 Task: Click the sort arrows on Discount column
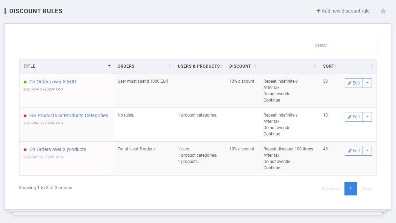pyautogui.click(x=255, y=66)
